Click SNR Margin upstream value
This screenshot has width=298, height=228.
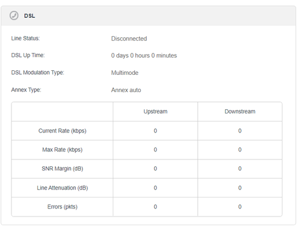pyautogui.click(x=155, y=169)
